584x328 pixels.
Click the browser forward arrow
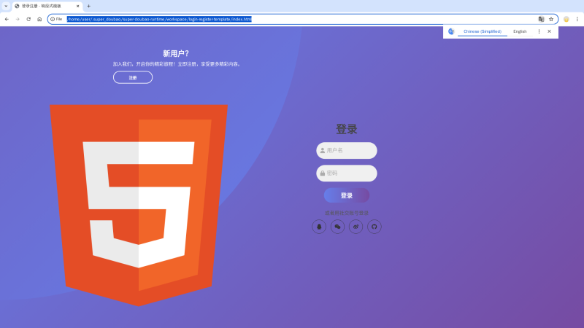[x=18, y=19]
